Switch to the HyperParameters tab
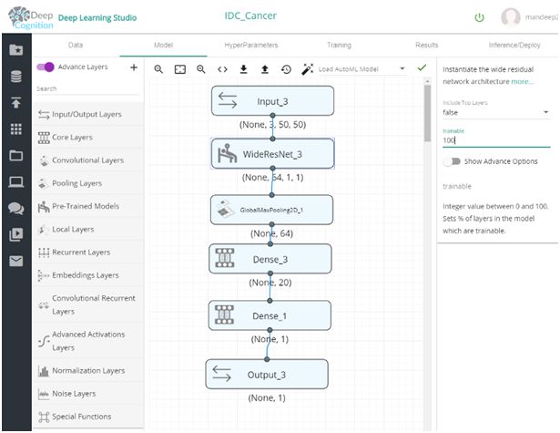Viewport: 560px width, 433px height. click(250, 45)
